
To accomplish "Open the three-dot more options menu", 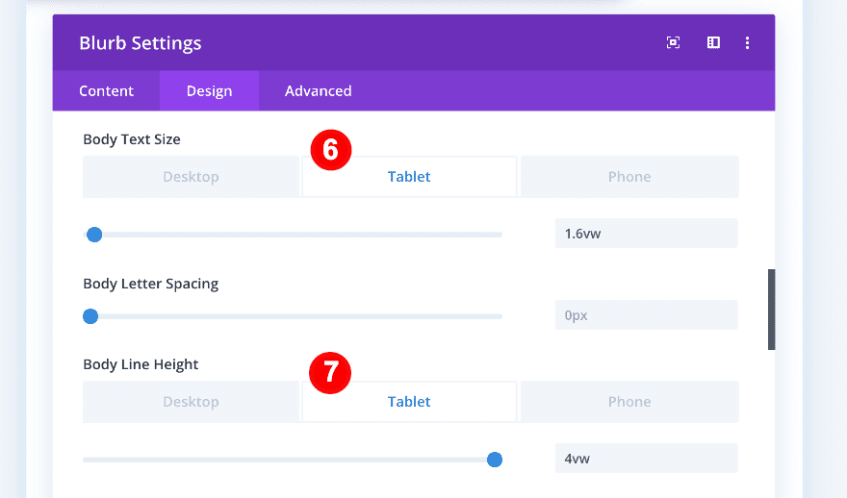I will pos(748,42).
